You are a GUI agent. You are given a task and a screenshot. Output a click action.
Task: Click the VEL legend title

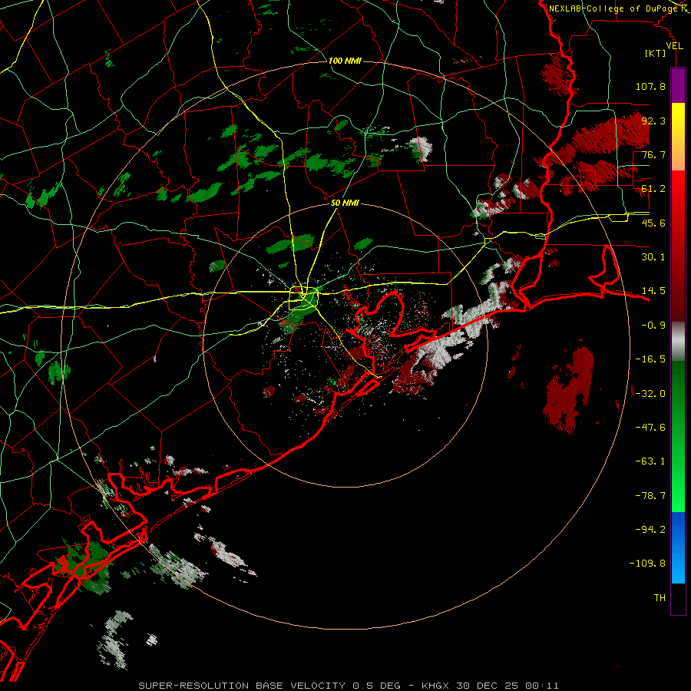(674, 46)
